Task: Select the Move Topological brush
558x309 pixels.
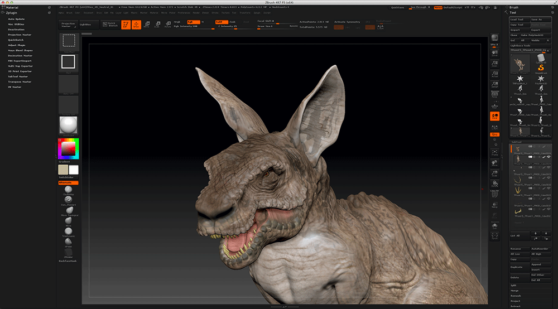Action: [x=69, y=211]
